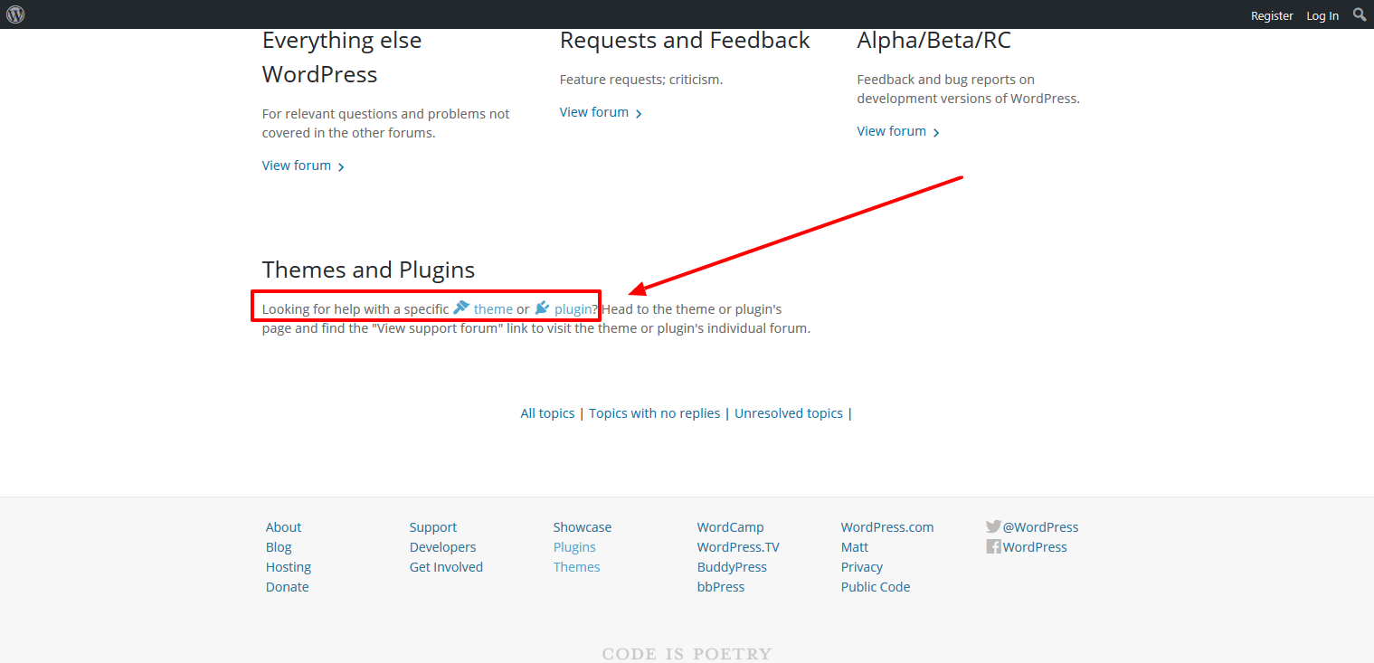The height and width of the screenshot is (663, 1374).
Task: Click the chevron after Everything else View forum
Action: (x=341, y=166)
